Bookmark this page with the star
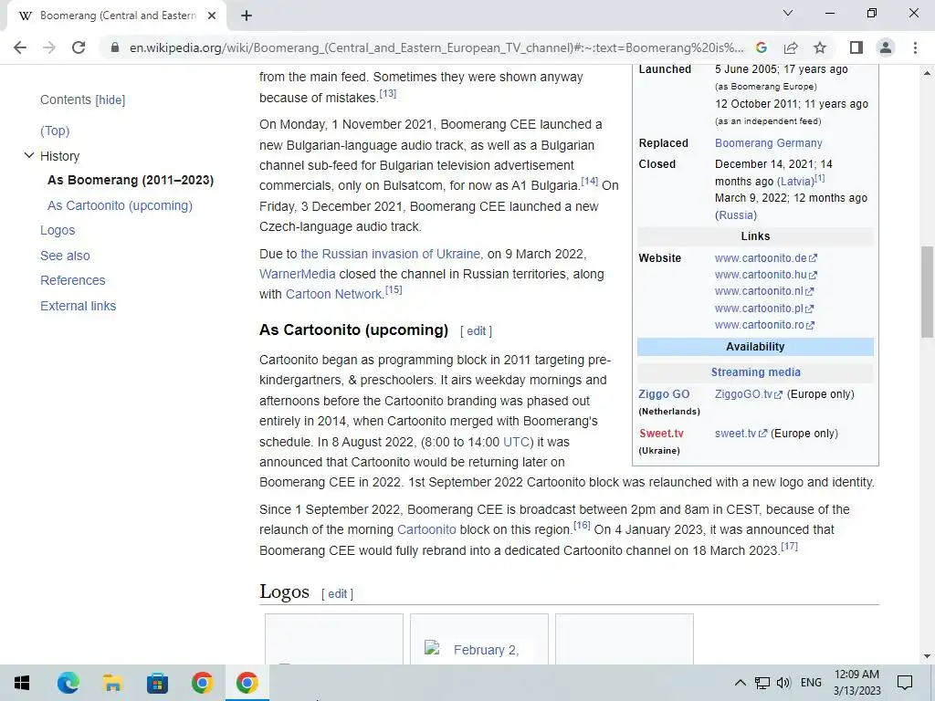 click(x=820, y=47)
